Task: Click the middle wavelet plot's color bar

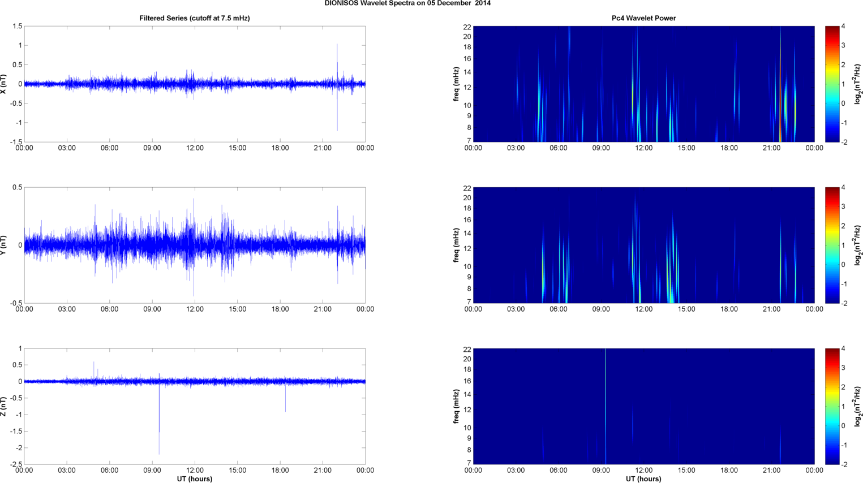Action: click(x=832, y=245)
